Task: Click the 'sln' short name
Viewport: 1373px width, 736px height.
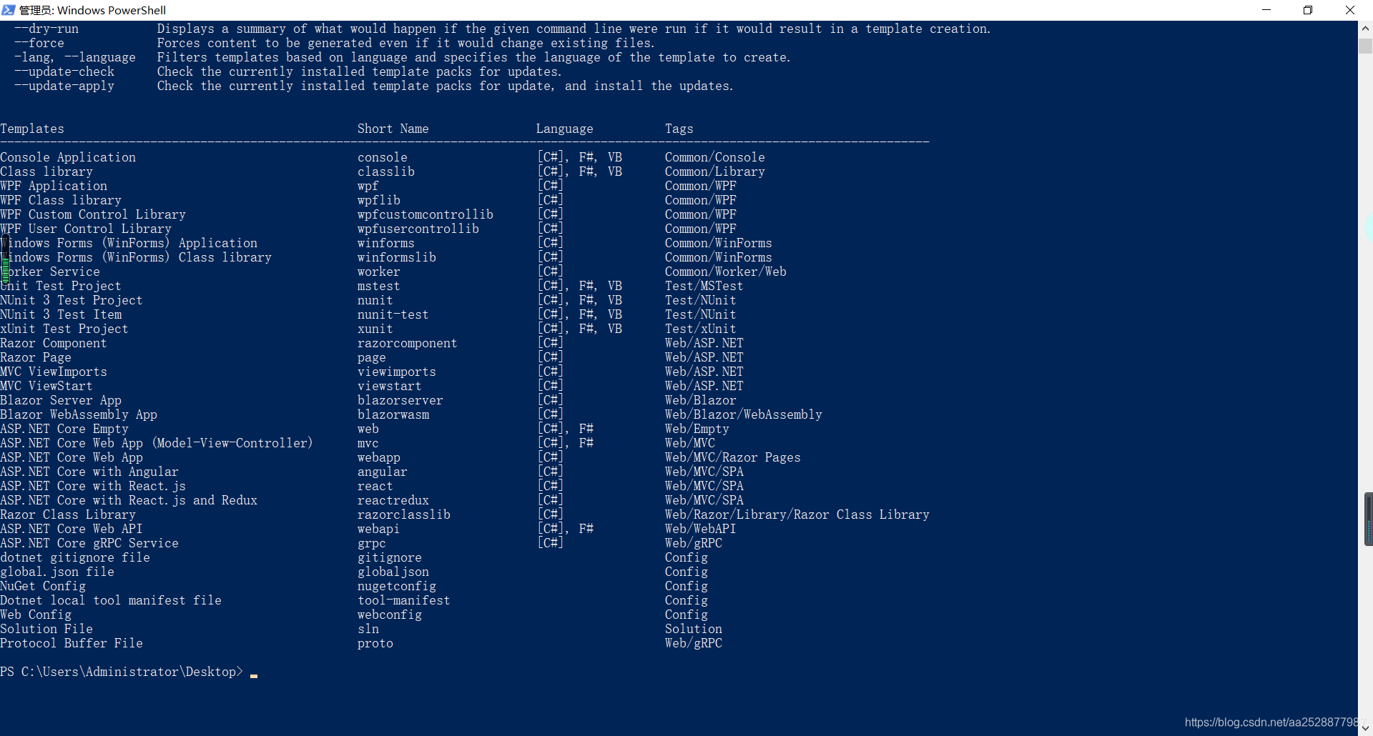Action: click(368, 629)
